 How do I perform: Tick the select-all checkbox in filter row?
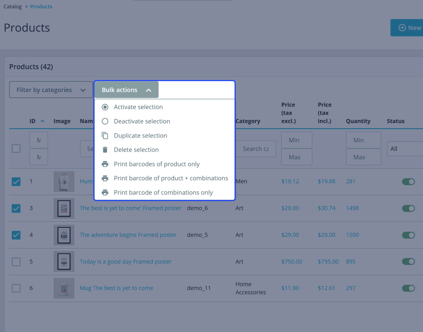click(16, 149)
